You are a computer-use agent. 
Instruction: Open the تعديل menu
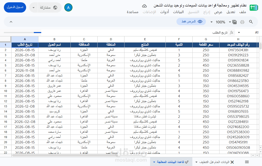(231, 12)
